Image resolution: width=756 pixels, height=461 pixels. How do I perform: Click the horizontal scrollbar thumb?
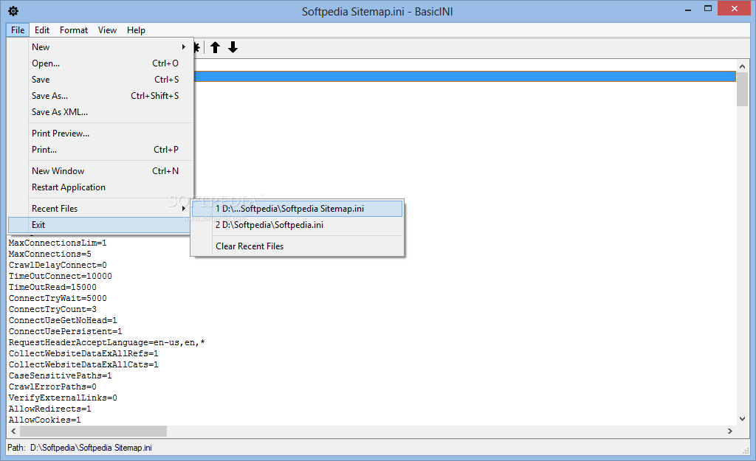point(93,431)
